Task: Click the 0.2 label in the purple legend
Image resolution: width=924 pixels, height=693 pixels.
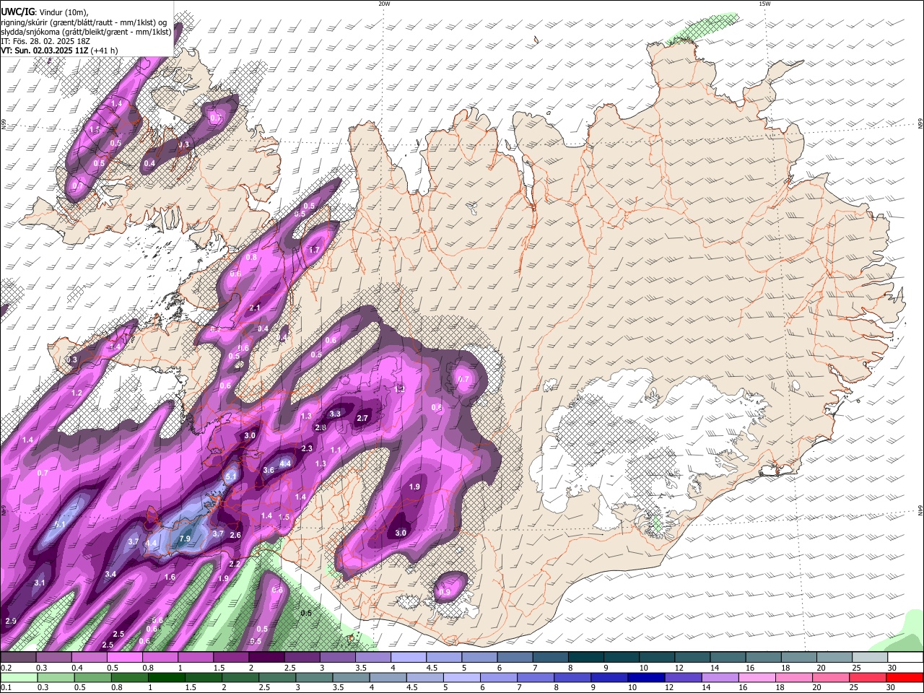Action: pyautogui.click(x=6, y=668)
